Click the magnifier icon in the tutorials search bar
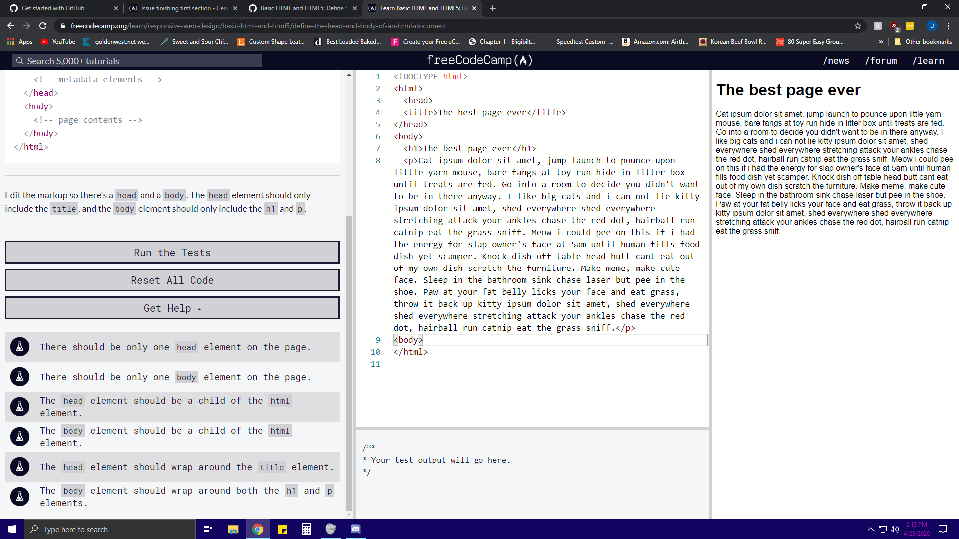Screen dimensions: 959x539 pyautogui.click(x=20, y=60)
